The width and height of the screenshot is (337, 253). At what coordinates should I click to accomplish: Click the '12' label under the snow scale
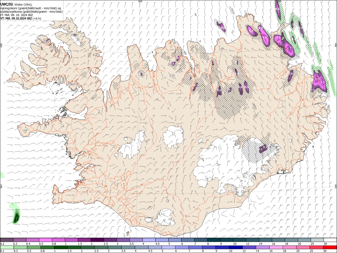coord(248,244)
